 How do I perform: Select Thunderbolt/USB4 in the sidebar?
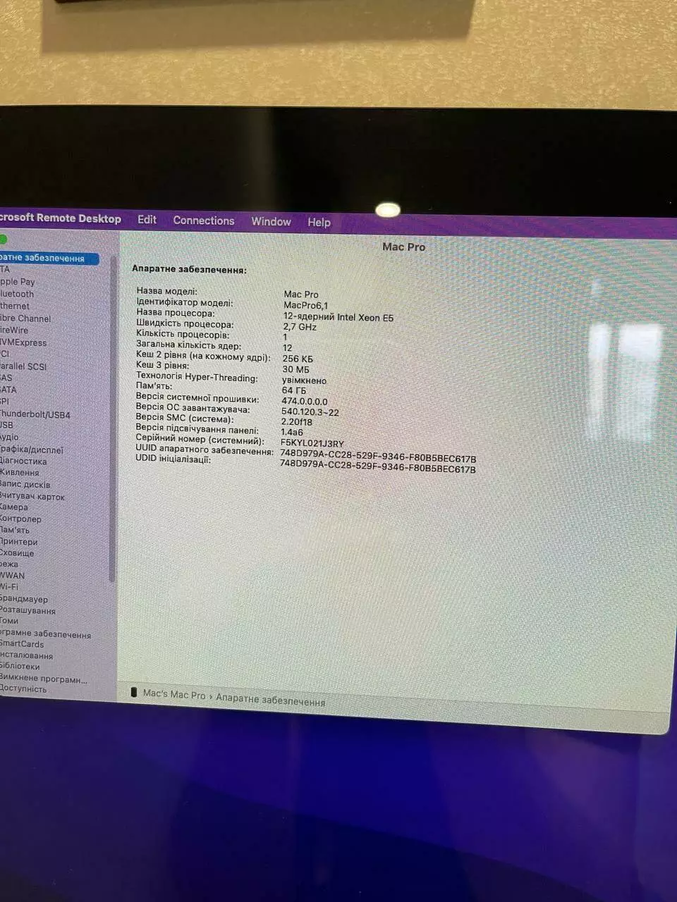(x=35, y=414)
